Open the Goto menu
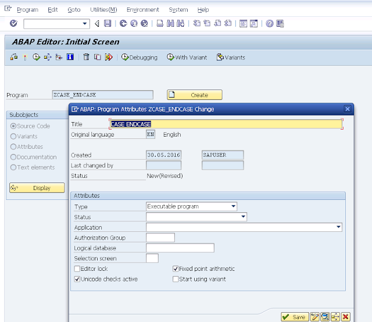The width and height of the screenshot is (372, 322). [74, 10]
